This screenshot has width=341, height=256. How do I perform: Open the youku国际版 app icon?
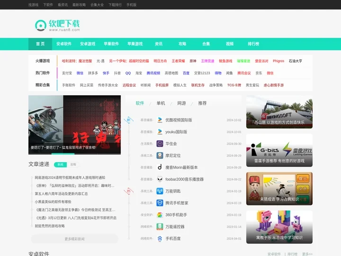tap(160, 132)
